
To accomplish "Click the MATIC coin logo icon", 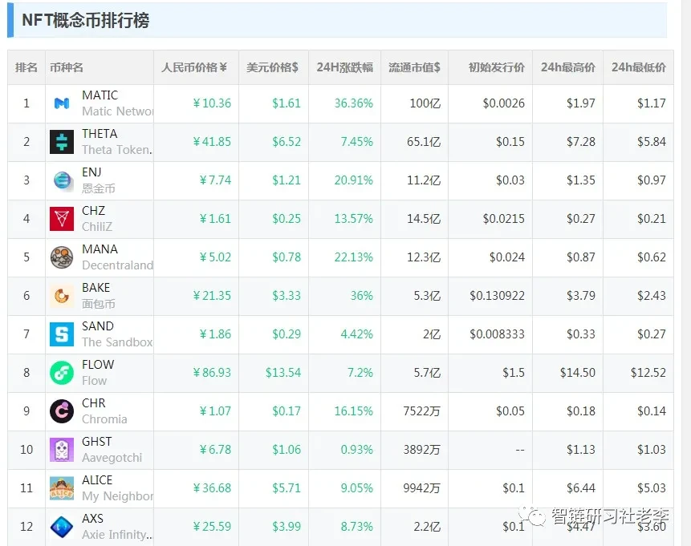I will [62, 103].
